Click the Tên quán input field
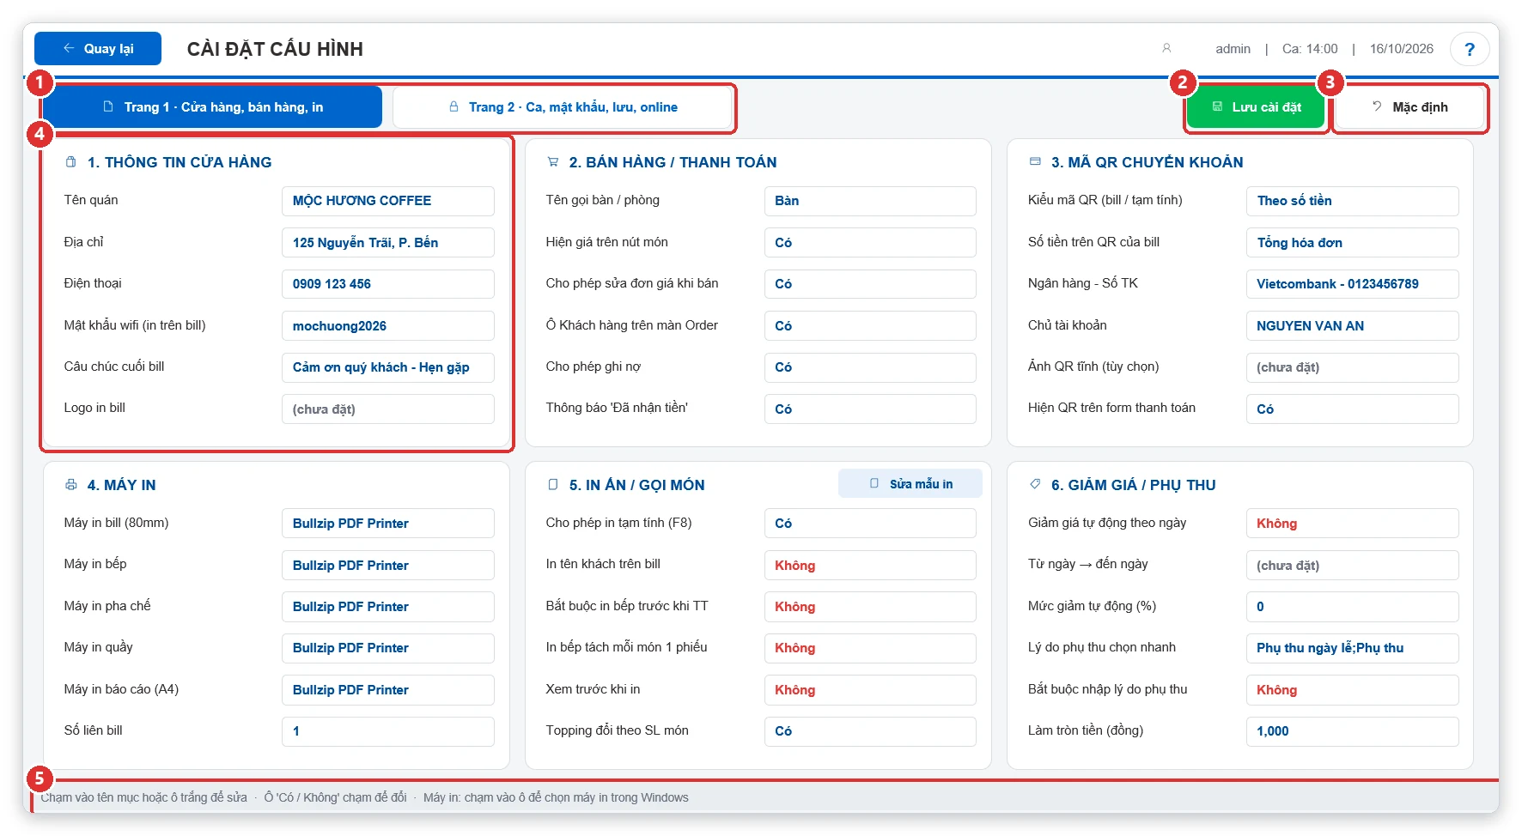1522x836 pixels. (388, 201)
